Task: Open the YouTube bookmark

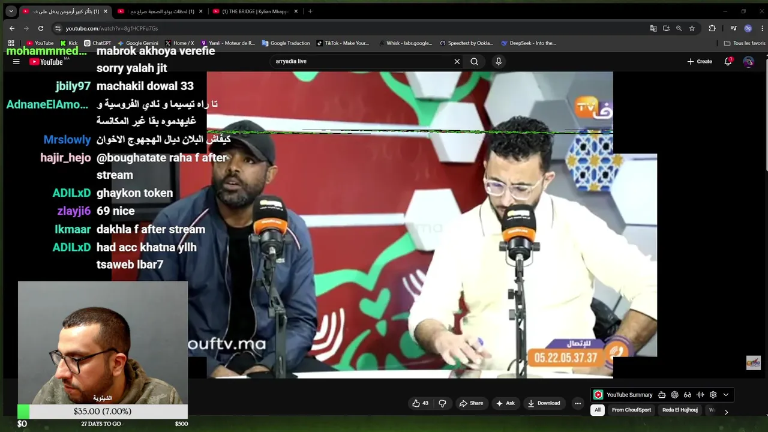Action: tap(40, 43)
